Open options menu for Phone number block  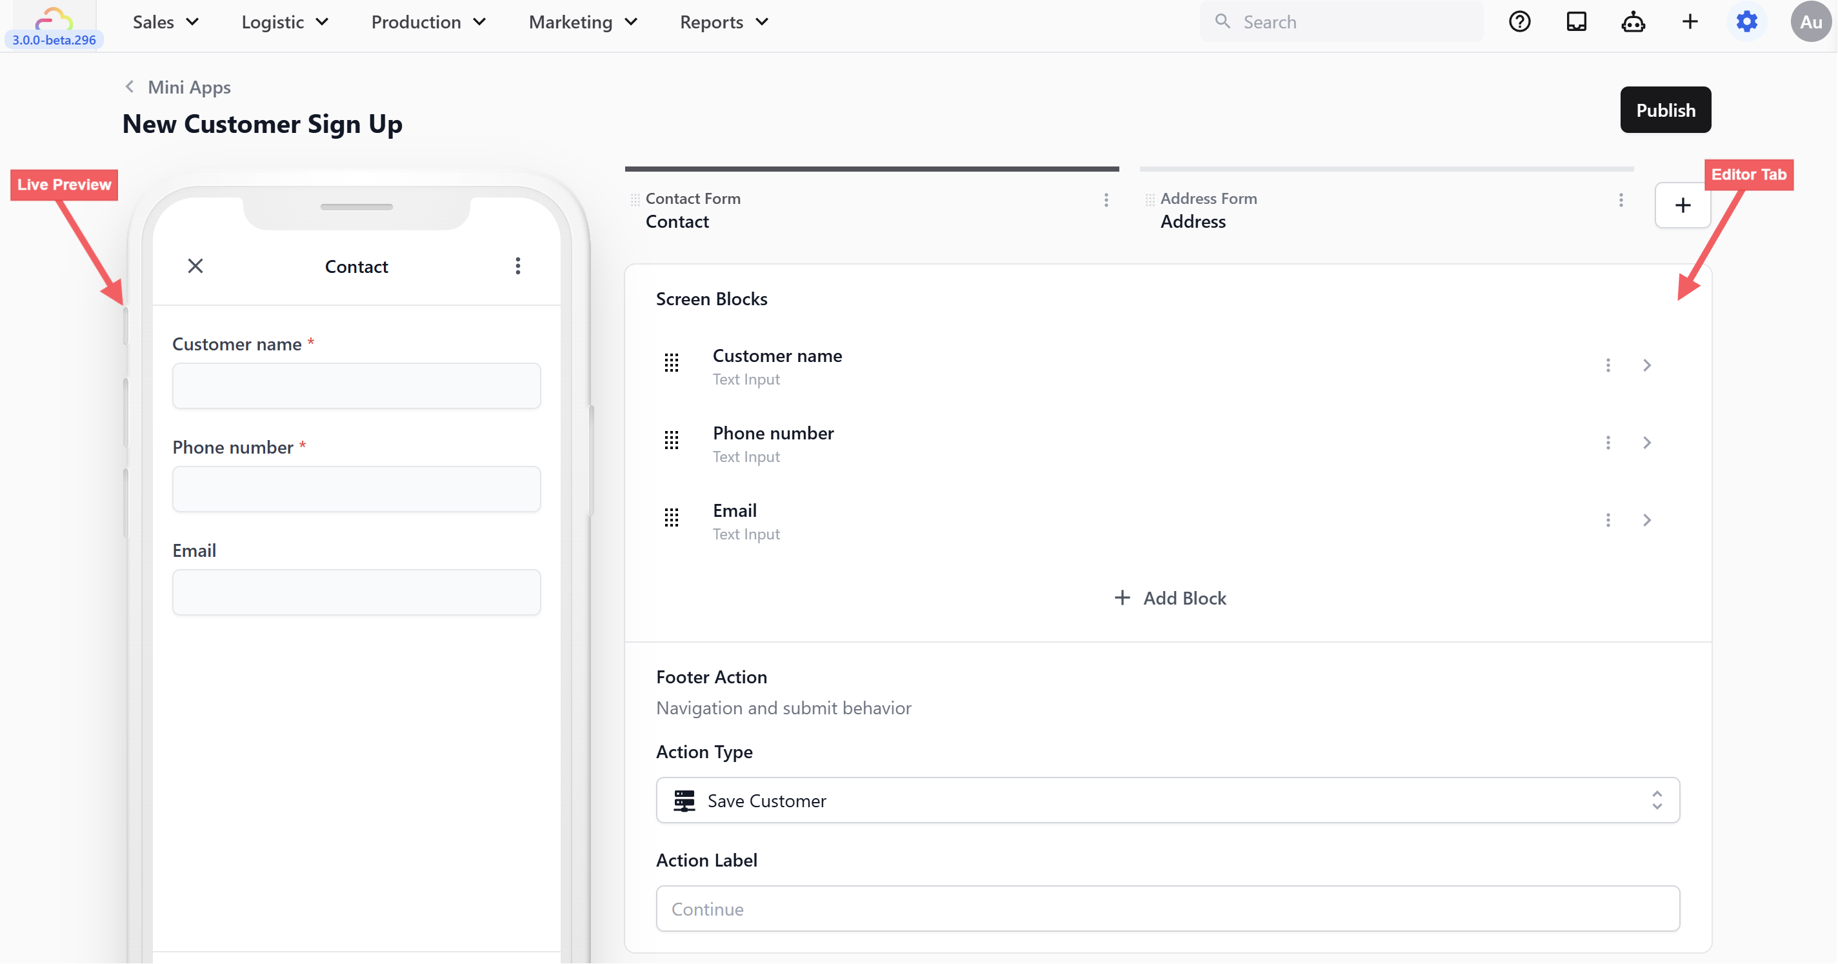pyautogui.click(x=1608, y=443)
